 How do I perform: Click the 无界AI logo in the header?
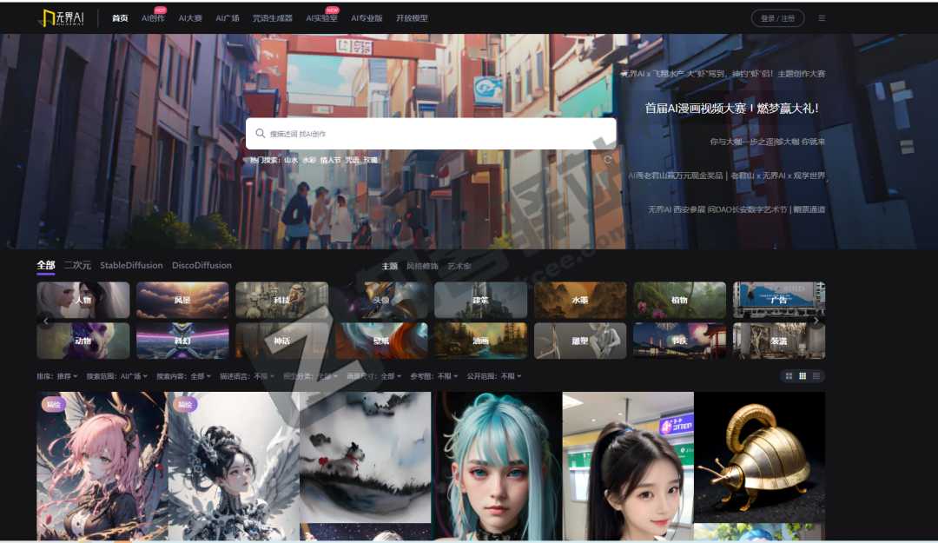click(x=62, y=17)
